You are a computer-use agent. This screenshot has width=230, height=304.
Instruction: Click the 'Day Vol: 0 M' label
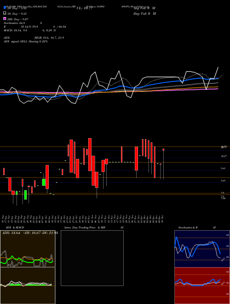point(144,13)
